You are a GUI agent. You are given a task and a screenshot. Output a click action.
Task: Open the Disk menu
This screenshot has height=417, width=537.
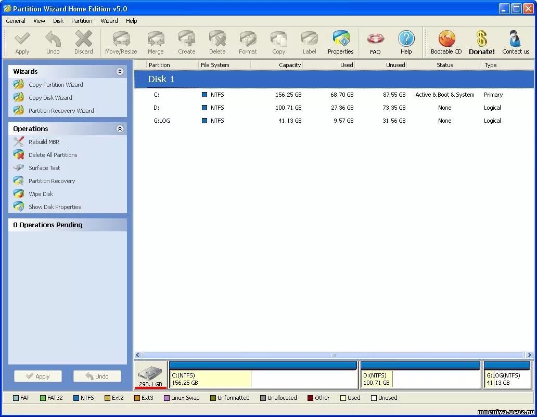tap(58, 20)
